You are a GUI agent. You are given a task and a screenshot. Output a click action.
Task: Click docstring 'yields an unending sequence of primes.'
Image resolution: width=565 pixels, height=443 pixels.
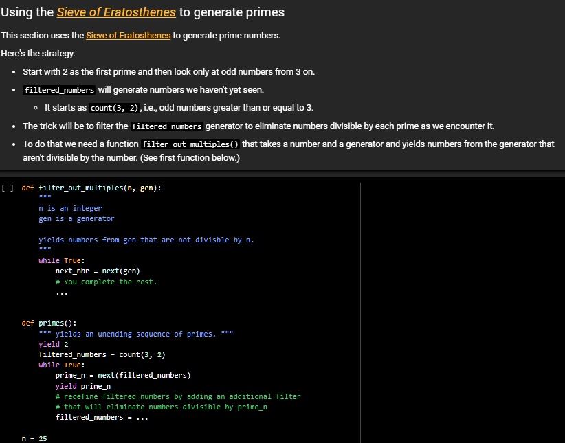[136, 334]
